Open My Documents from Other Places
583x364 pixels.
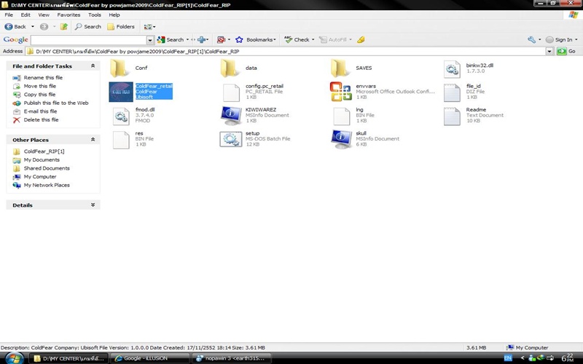coord(42,160)
